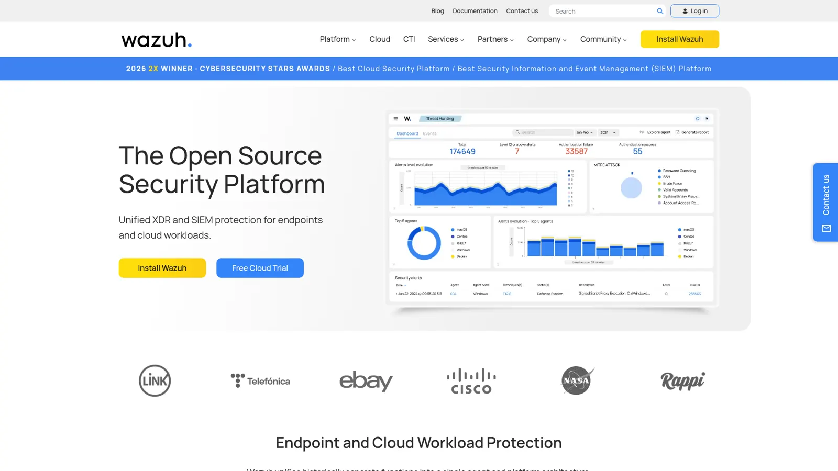The height and width of the screenshot is (471, 838).
Task: Open the Platform dropdown menu
Action: coord(338,39)
